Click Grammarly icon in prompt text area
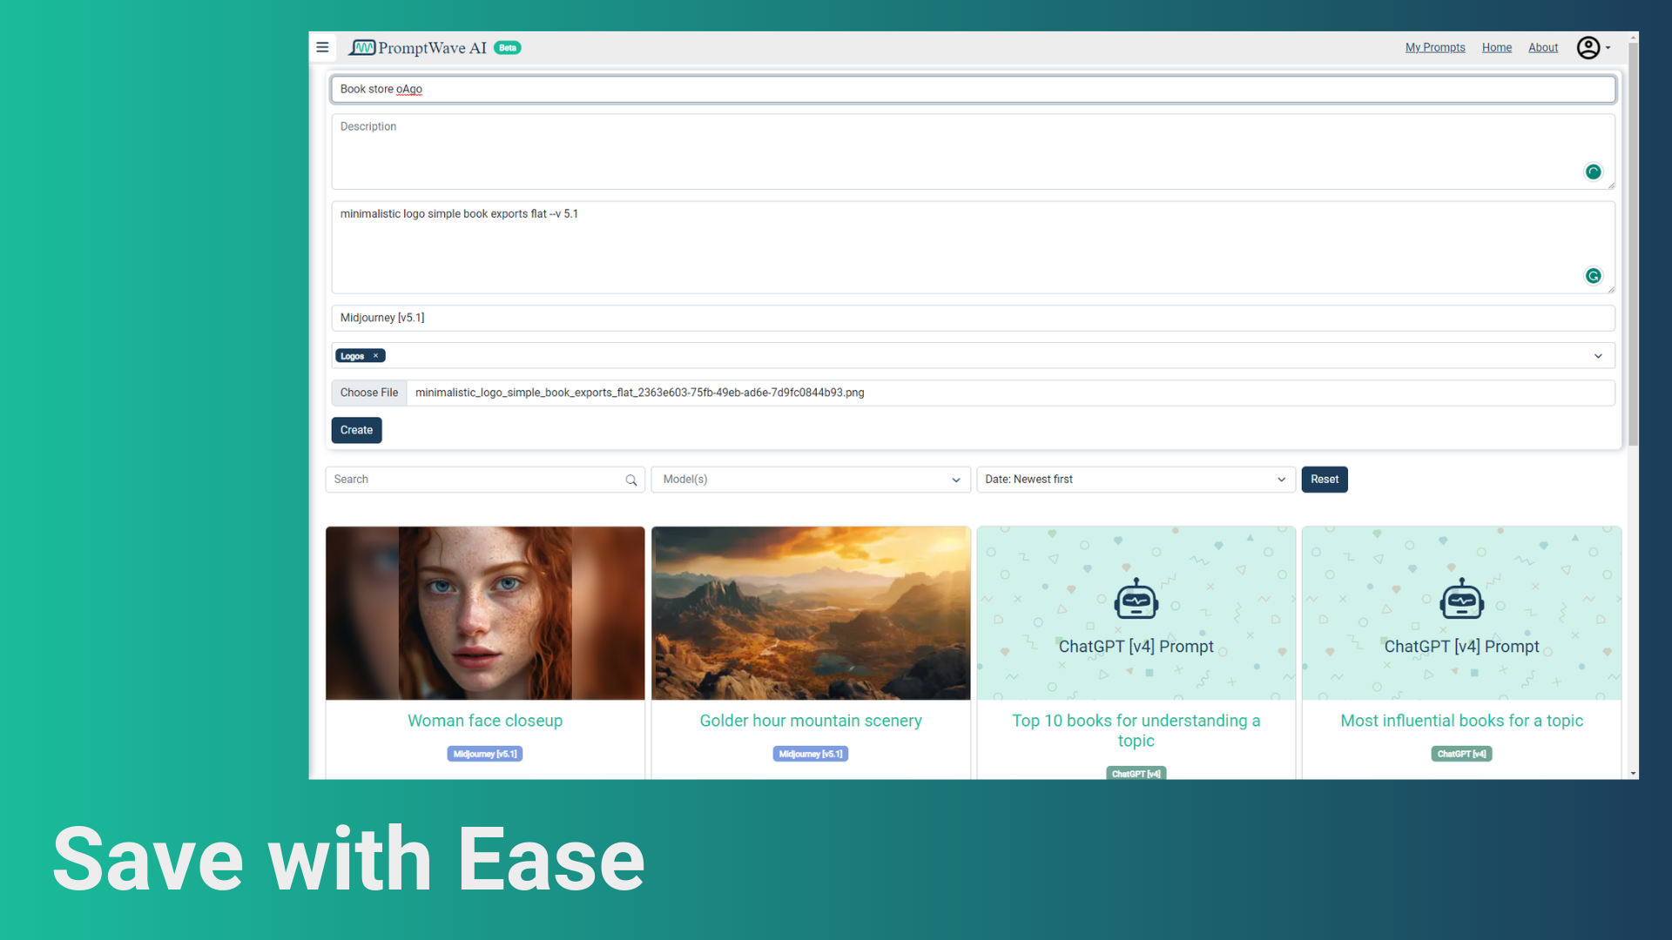This screenshot has width=1672, height=940. coord(1593,276)
